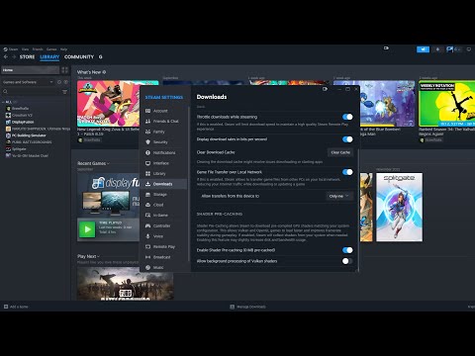Switch library to grid collections view icon
The width and height of the screenshot is (475, 356).
click(x=64, y=70)
